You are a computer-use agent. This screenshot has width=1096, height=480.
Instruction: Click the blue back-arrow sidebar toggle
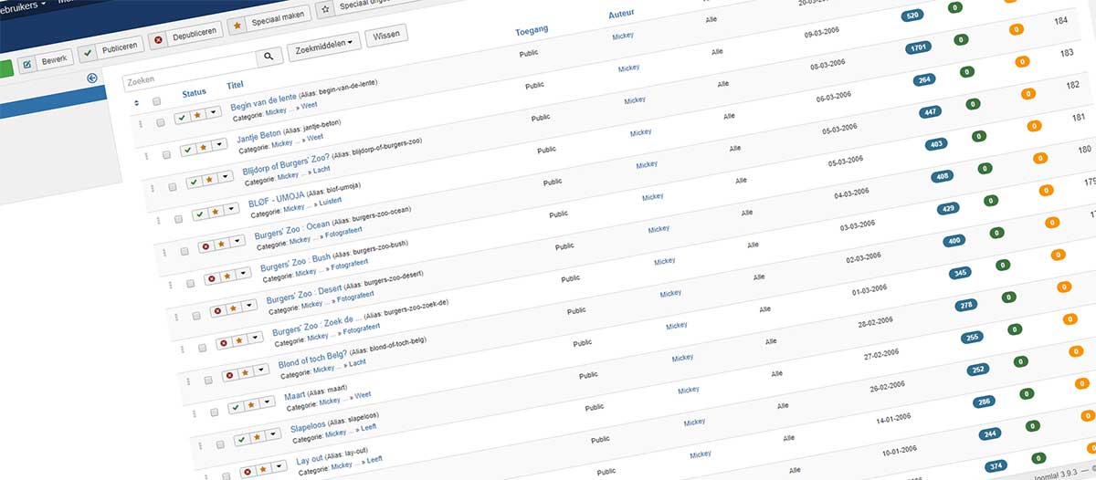tap(91, 78)
